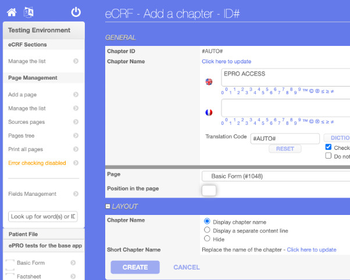Select Display chapter name radio option
Image resolution: width=350 pixels, height=280 pixels.
(x=207, y=221)
